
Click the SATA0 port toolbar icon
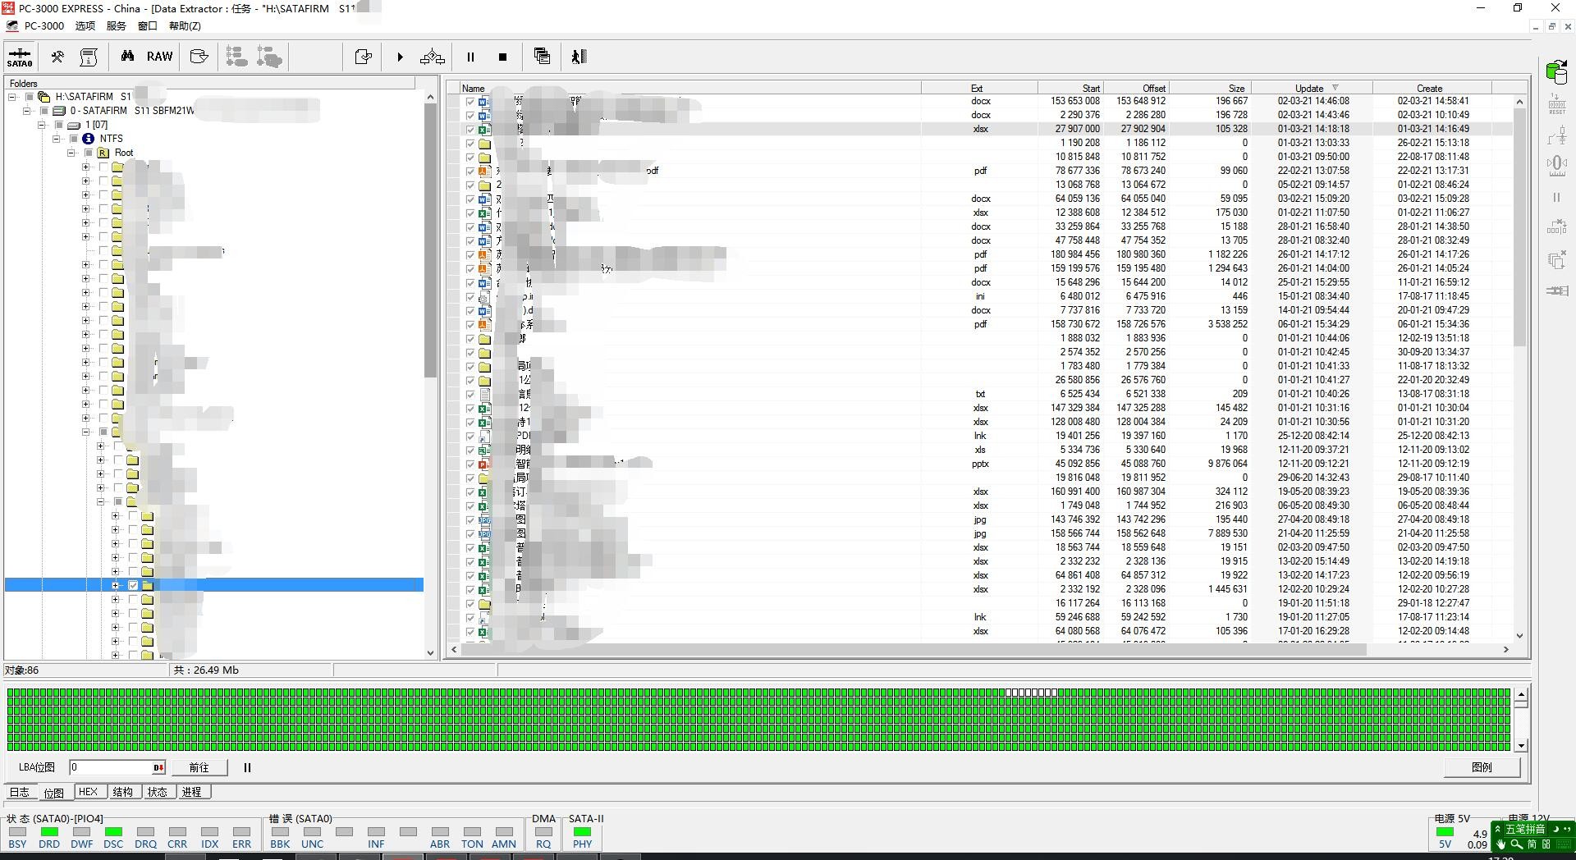click(x=20, y=57)
